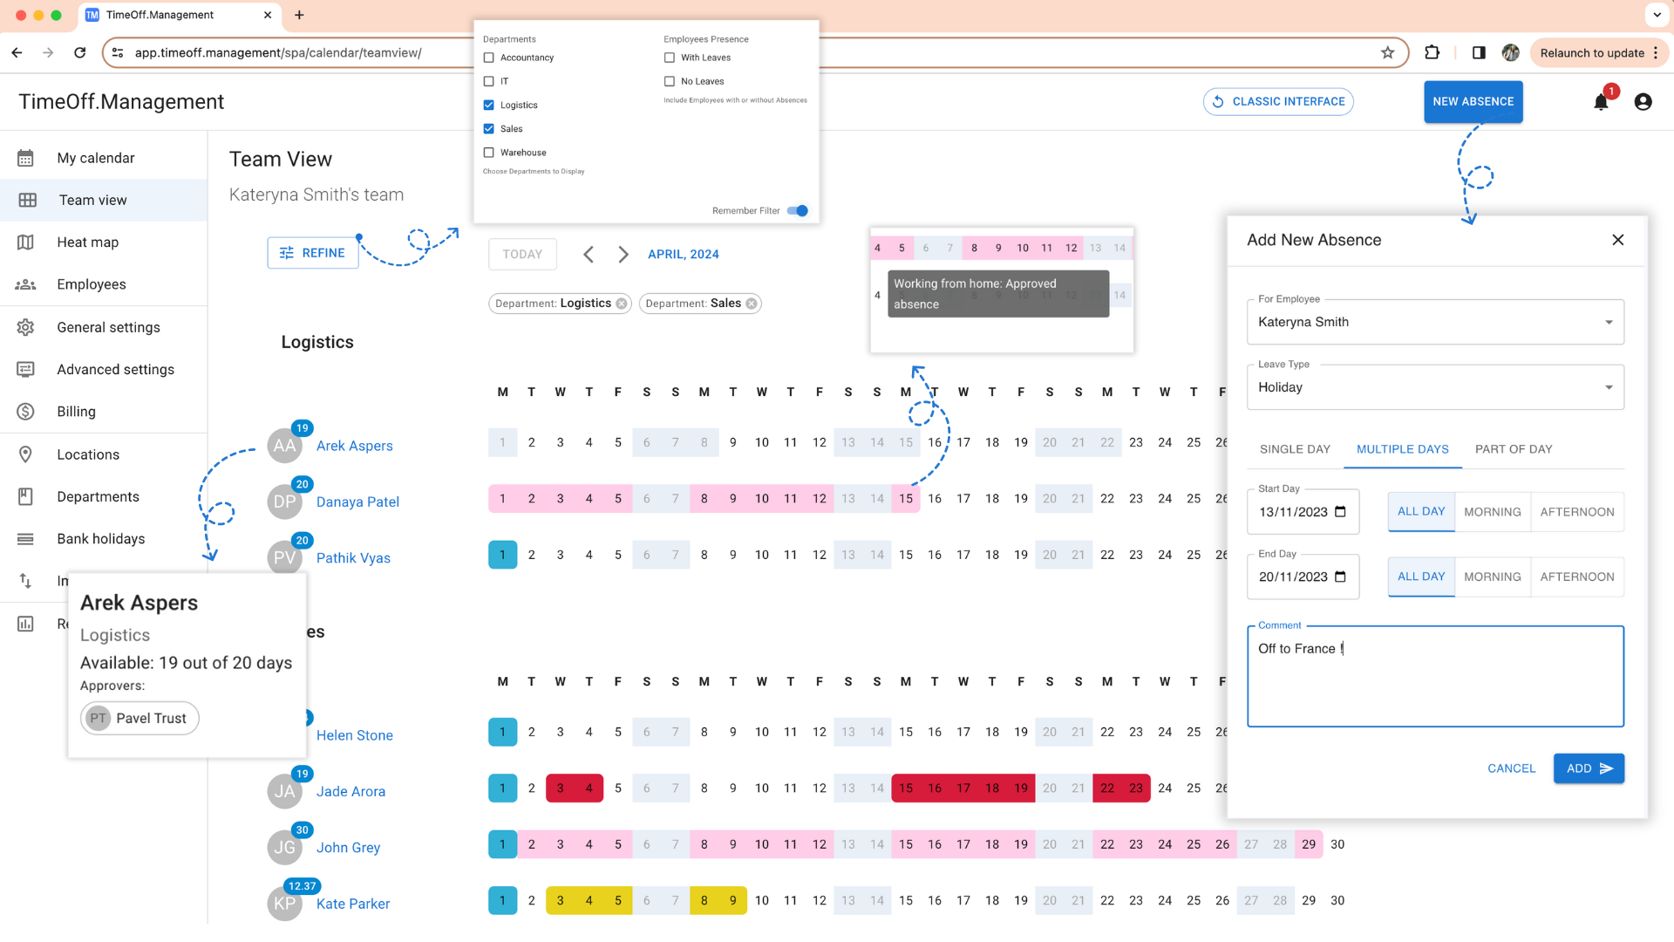
Task: Check the With Leaves checkbox
Action: click(670, 58)
